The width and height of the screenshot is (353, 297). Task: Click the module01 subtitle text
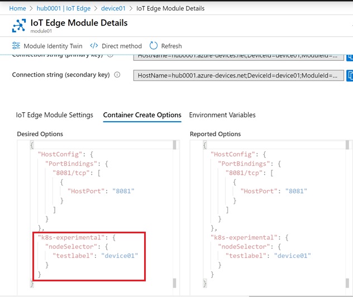point(41,31)
